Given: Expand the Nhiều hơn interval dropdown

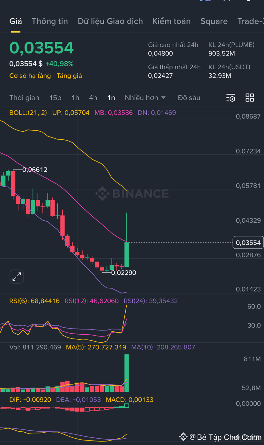Looking at the screenshot, I should 145,98.
